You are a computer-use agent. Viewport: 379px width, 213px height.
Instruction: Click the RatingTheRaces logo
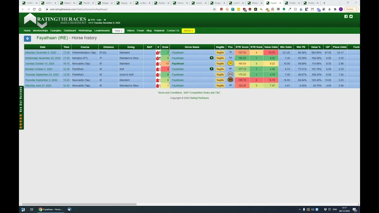pyautogui.click(x=55, y=20)
